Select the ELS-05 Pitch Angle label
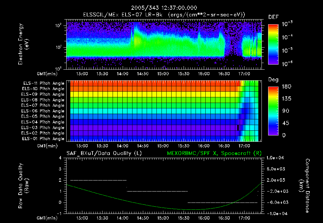 click(x=43, y=117)
